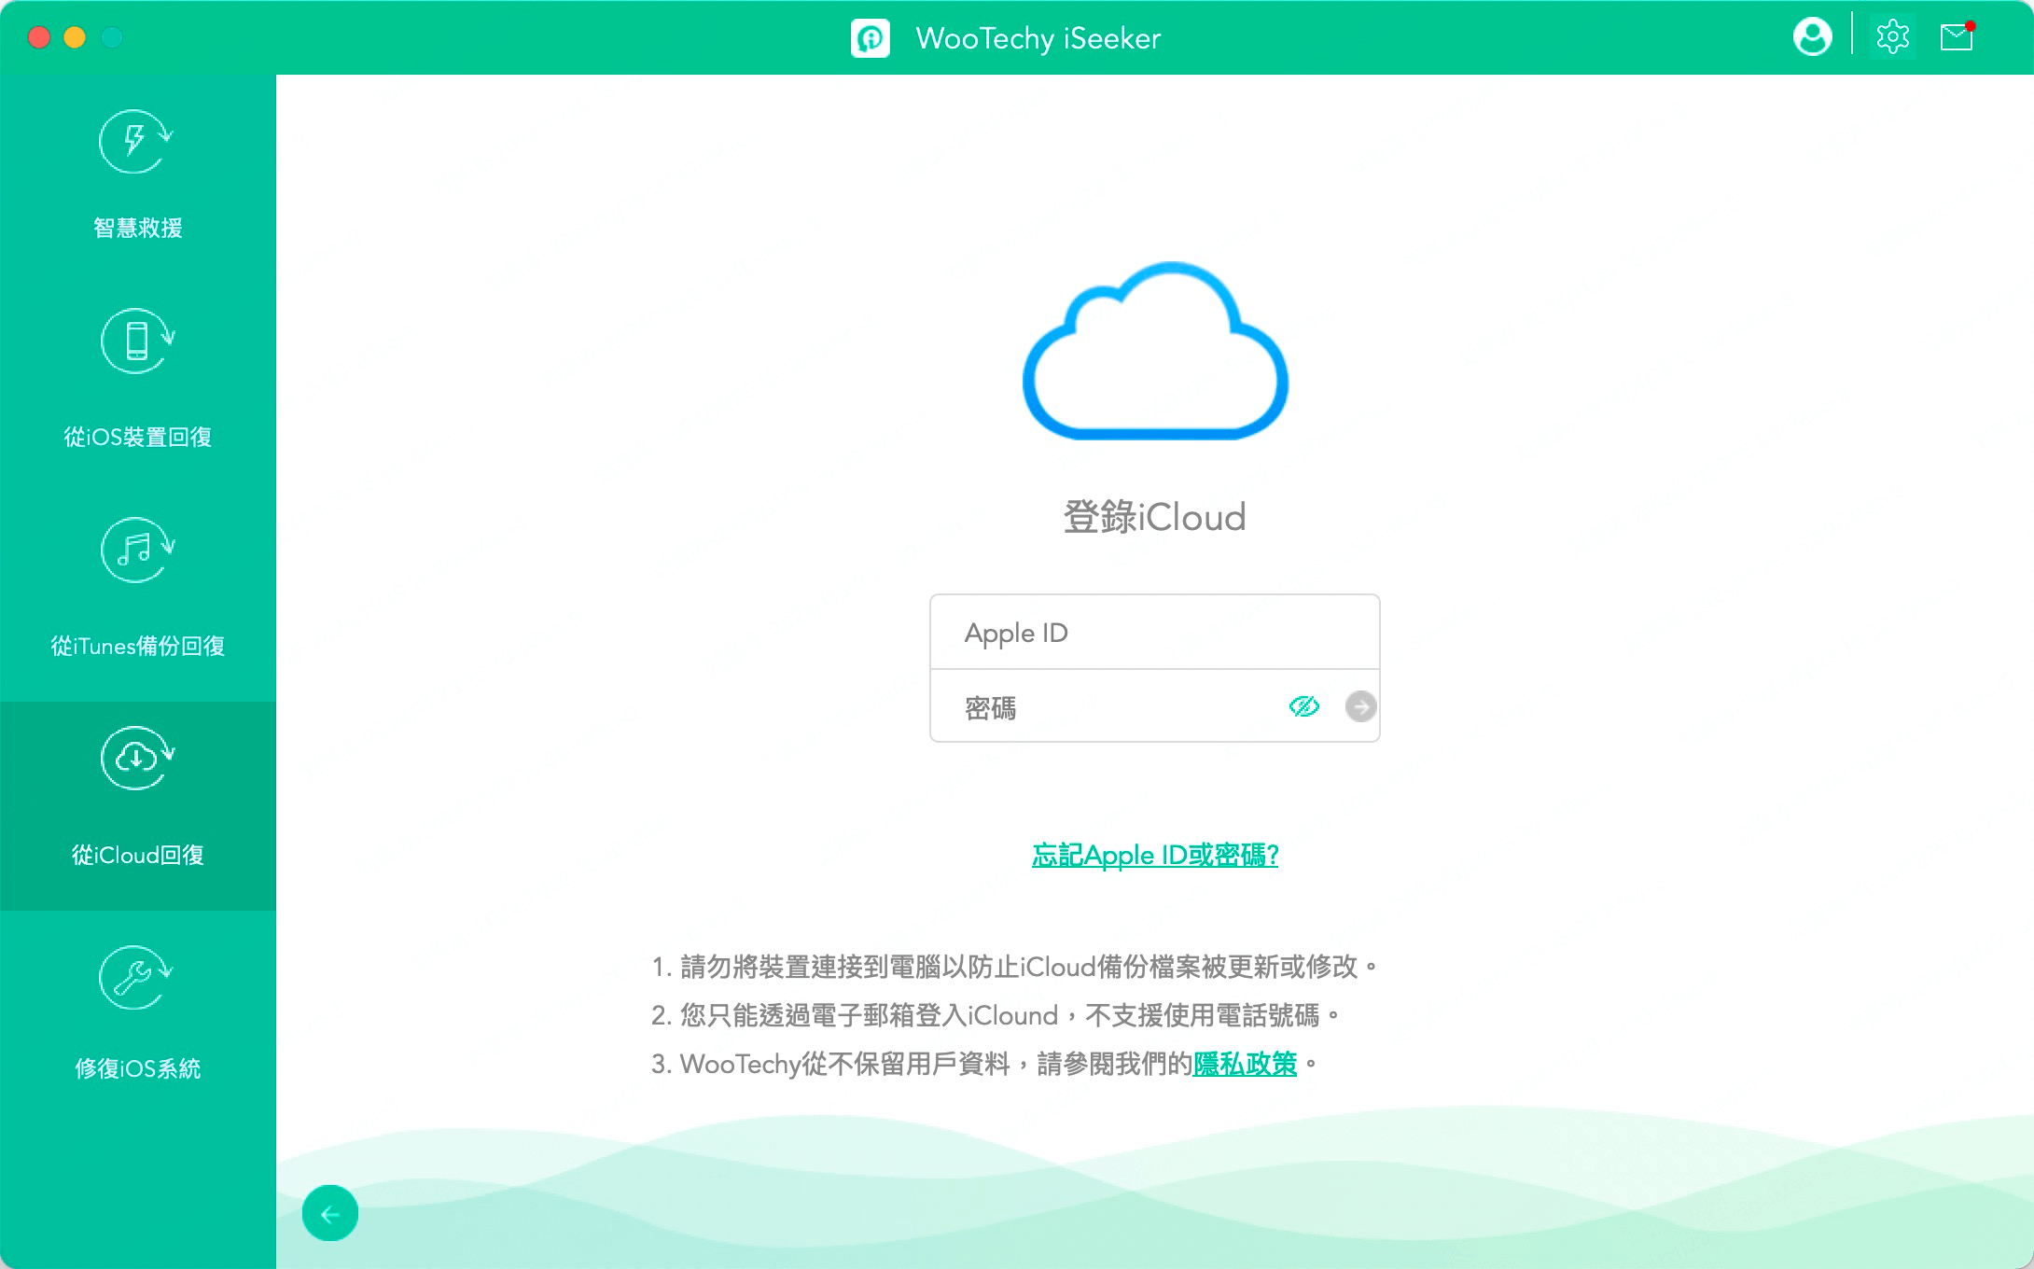This screenshot has width=2034, height=1269.
Task: Click the submit arrow button in password field
Action: 1358,706
